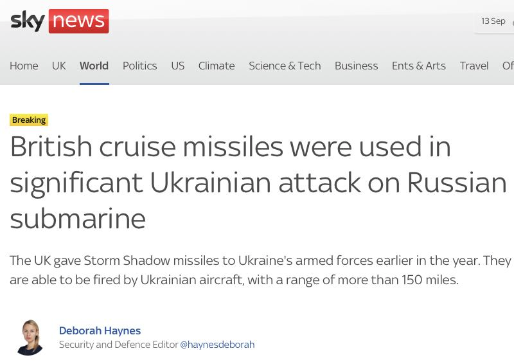Open the @haynesdeborah Twitter handle

click(217, 345)
